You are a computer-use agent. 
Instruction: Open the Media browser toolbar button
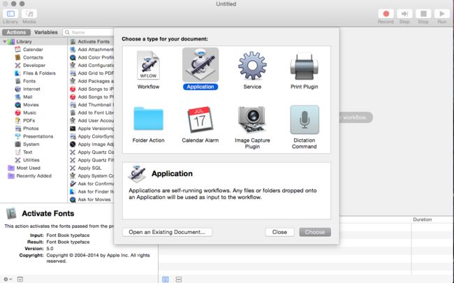[x=29, y=13]
